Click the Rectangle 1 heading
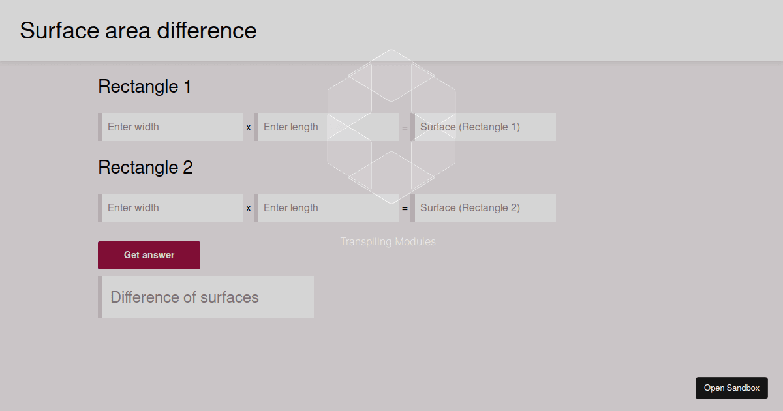Screen dimensions: 783x411 144,85
